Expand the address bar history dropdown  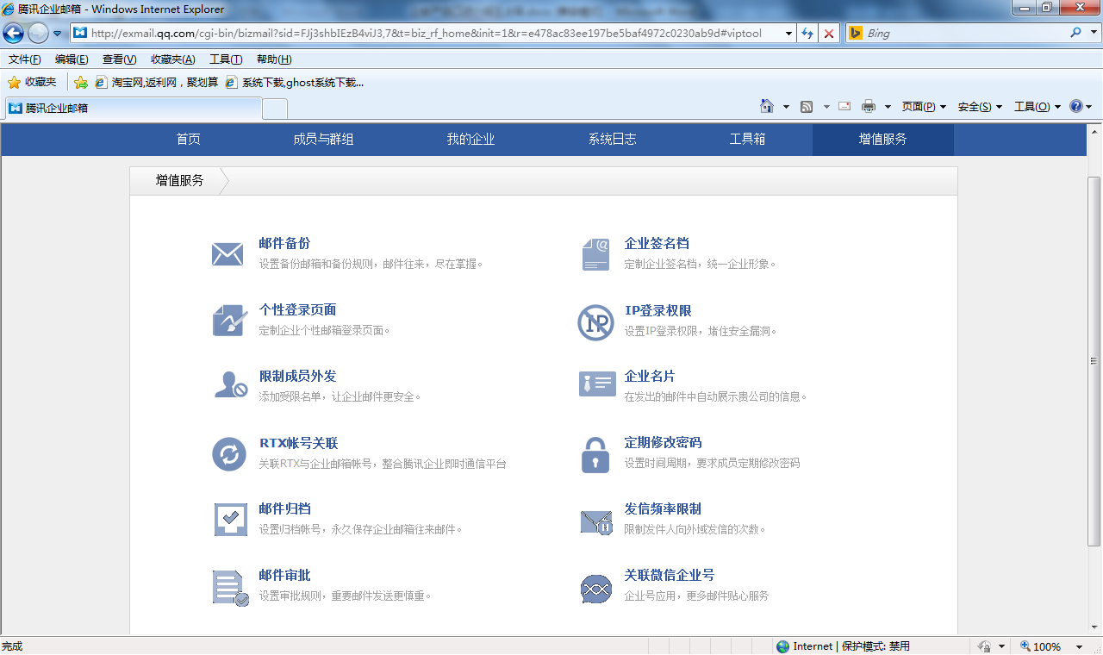788,33
